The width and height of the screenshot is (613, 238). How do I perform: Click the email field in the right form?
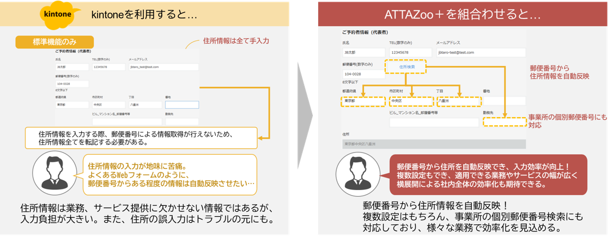point(481,53)
